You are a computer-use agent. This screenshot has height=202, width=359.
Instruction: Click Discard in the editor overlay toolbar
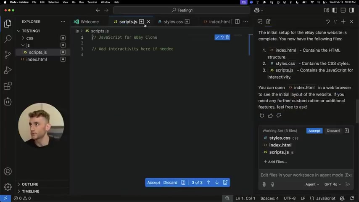(170, 183)
